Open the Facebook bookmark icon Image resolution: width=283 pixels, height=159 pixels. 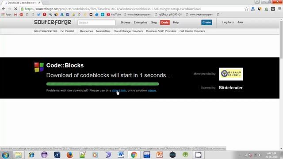coord(68,15)
